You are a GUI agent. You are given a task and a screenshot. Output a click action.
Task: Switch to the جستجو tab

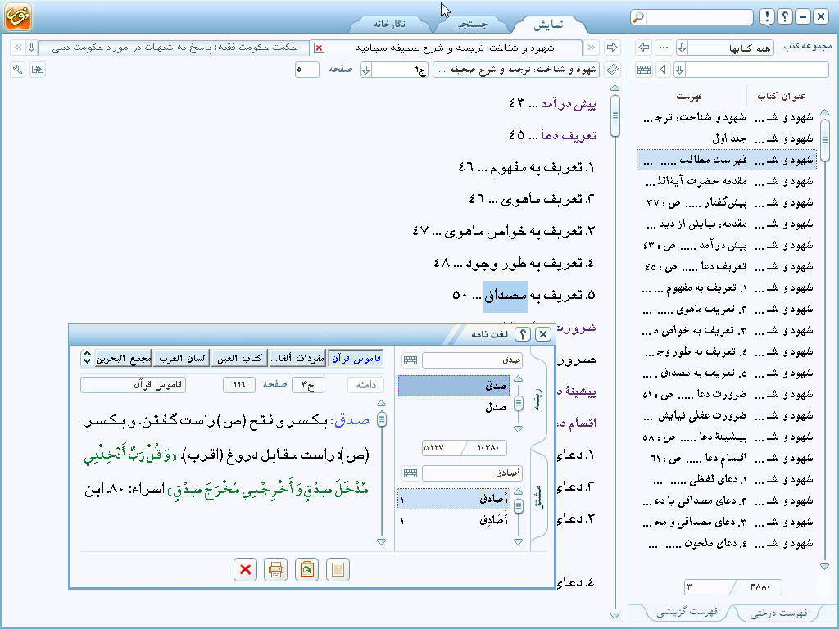[x=473, y=24]
